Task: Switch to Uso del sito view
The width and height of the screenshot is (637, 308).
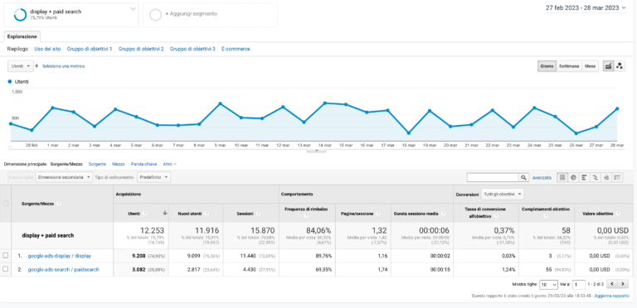Action: coord(47,49)
